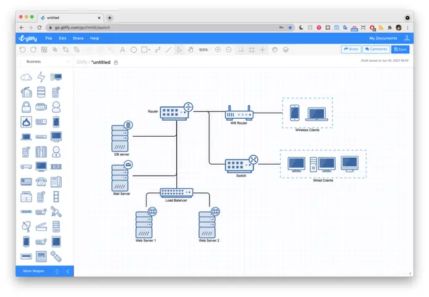Toggle snap-to-grid crosshair button
The width and height of the screenshot is (429, 297).
262,49
